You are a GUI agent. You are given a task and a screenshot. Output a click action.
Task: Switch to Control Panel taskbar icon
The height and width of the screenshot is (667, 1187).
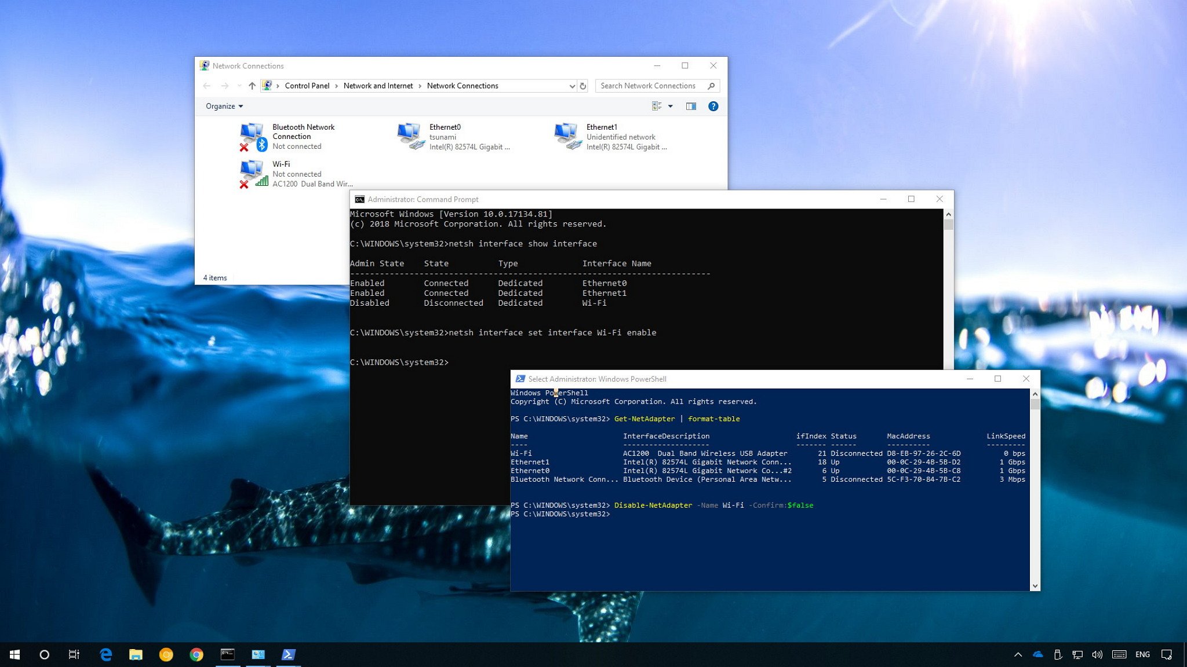pyautogui.click(x=258, y=654)
